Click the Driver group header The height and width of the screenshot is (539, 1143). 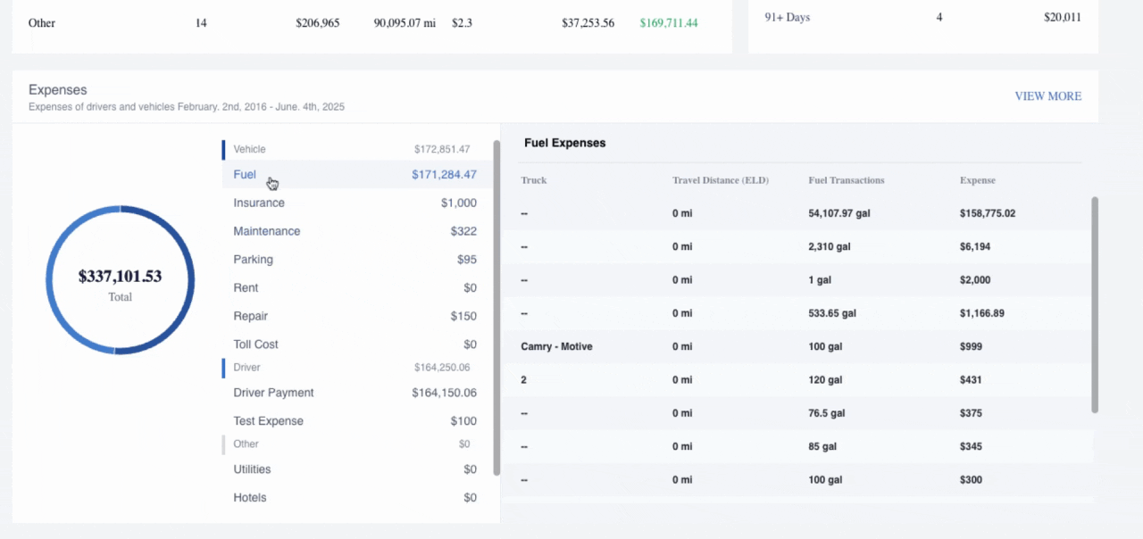(x=246, y=368)
